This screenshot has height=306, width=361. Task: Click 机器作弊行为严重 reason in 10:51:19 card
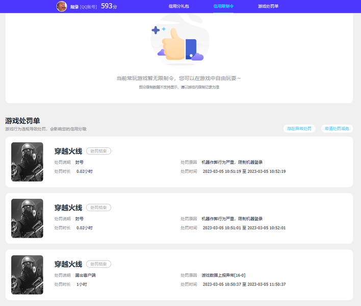tap(232, 162)
